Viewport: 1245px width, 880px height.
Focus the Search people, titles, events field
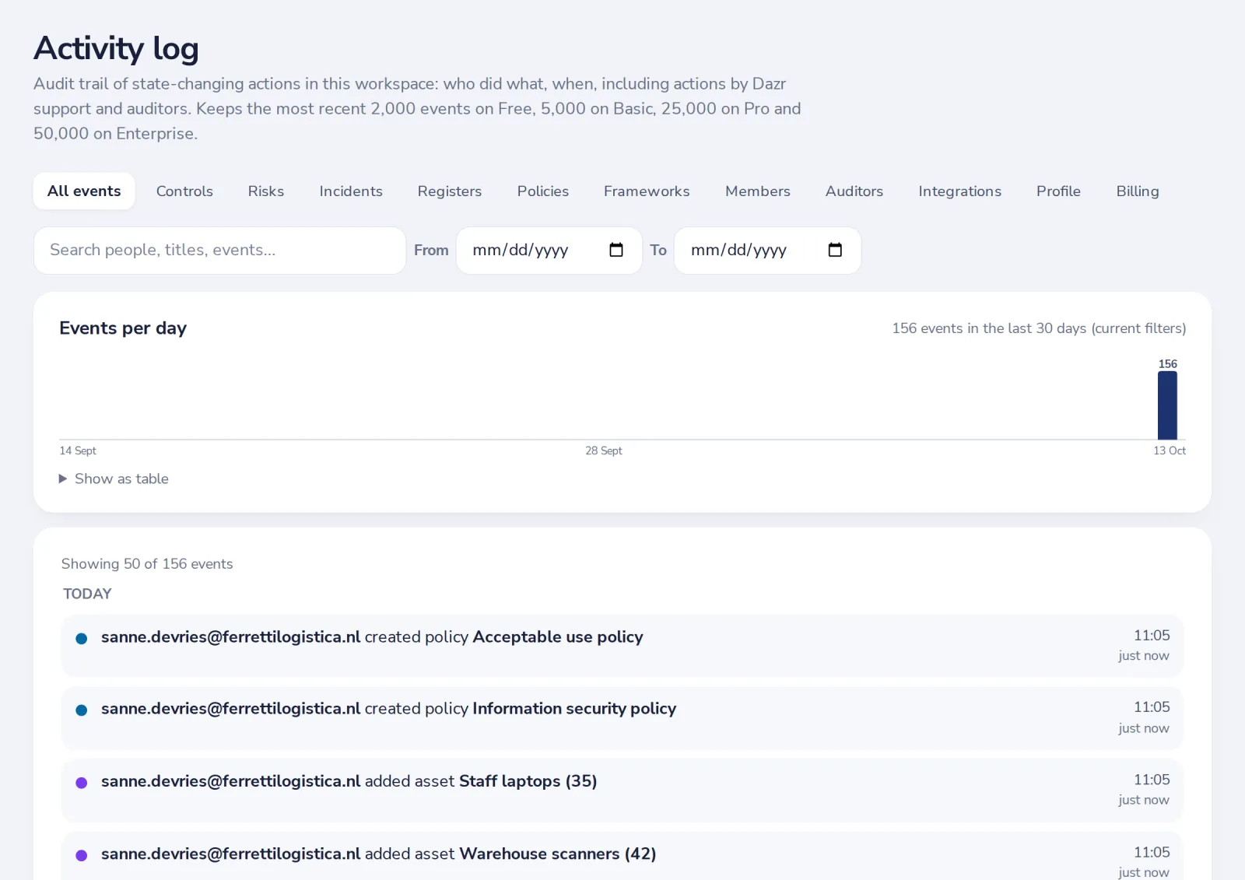219,251
